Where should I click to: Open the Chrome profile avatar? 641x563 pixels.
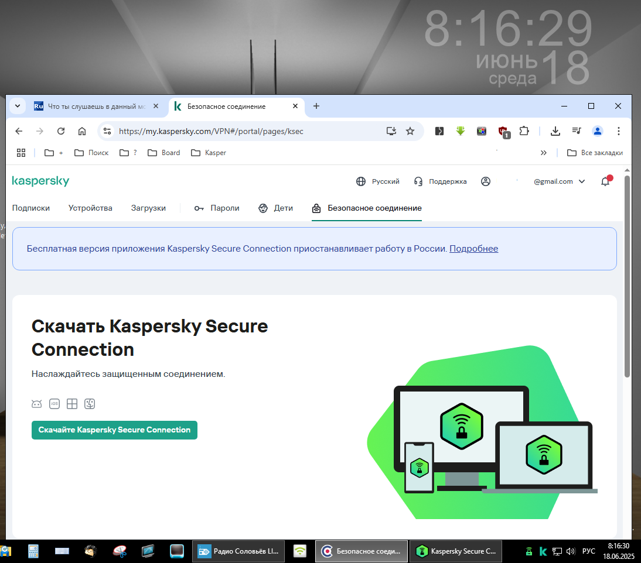tap(598, 131)
